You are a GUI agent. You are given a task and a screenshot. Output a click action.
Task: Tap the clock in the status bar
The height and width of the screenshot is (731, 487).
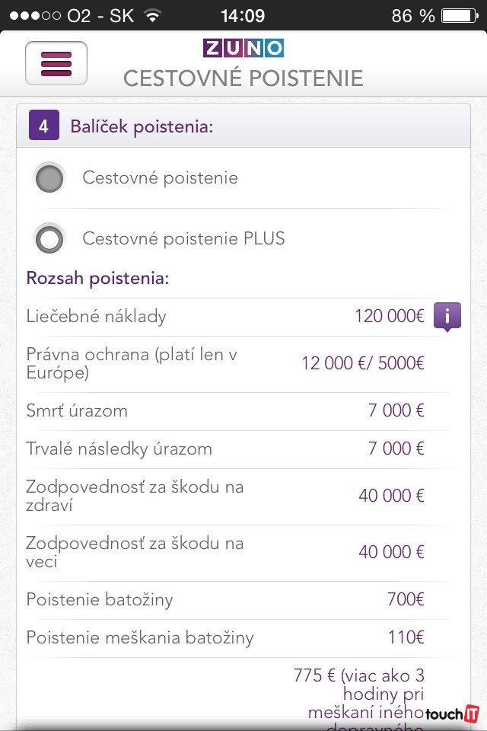pyautogui.click(x=243, y=15)
